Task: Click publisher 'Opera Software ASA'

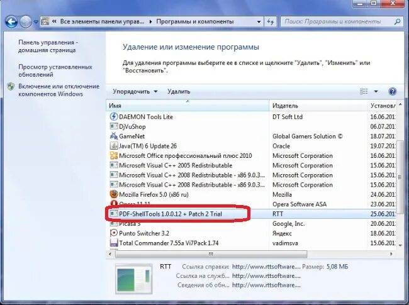Action: coord(300,204)
